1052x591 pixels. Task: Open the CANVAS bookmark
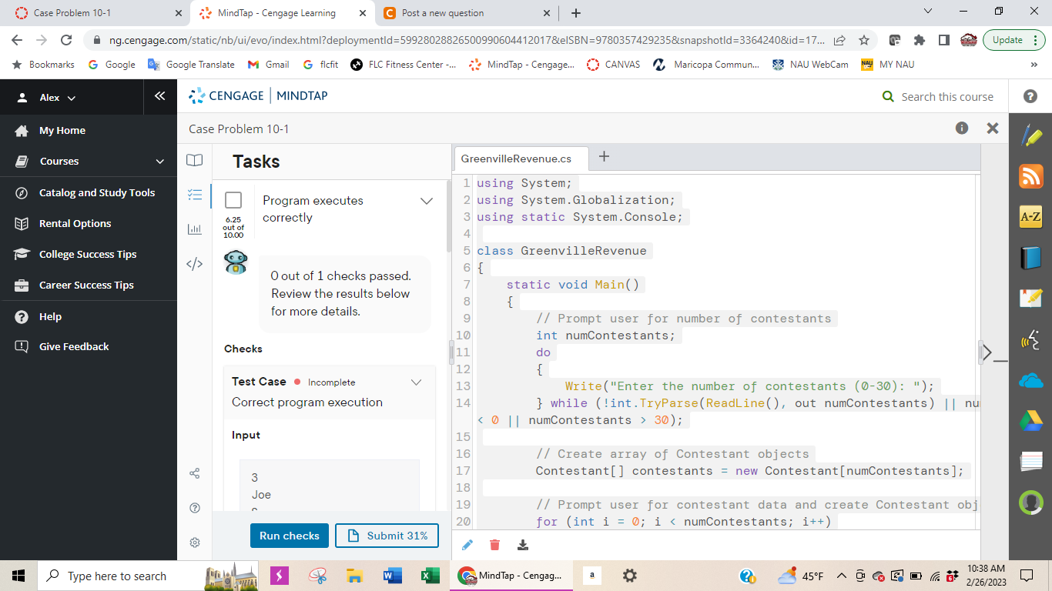tap(613, 65)
